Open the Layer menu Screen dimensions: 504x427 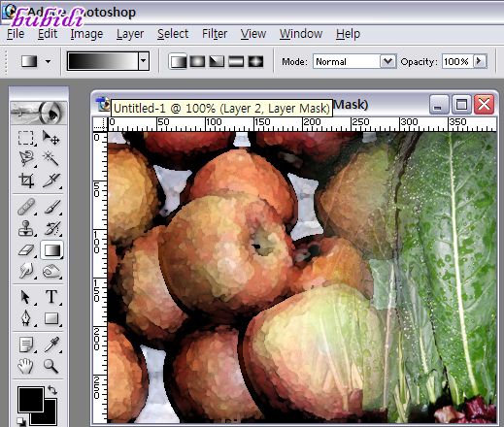pos(130,34)
